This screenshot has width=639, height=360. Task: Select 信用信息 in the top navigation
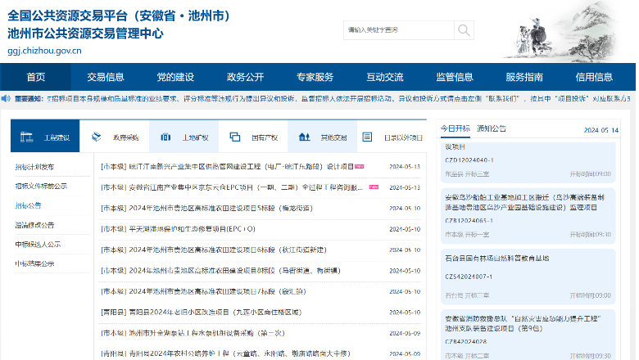coord(594,77)
